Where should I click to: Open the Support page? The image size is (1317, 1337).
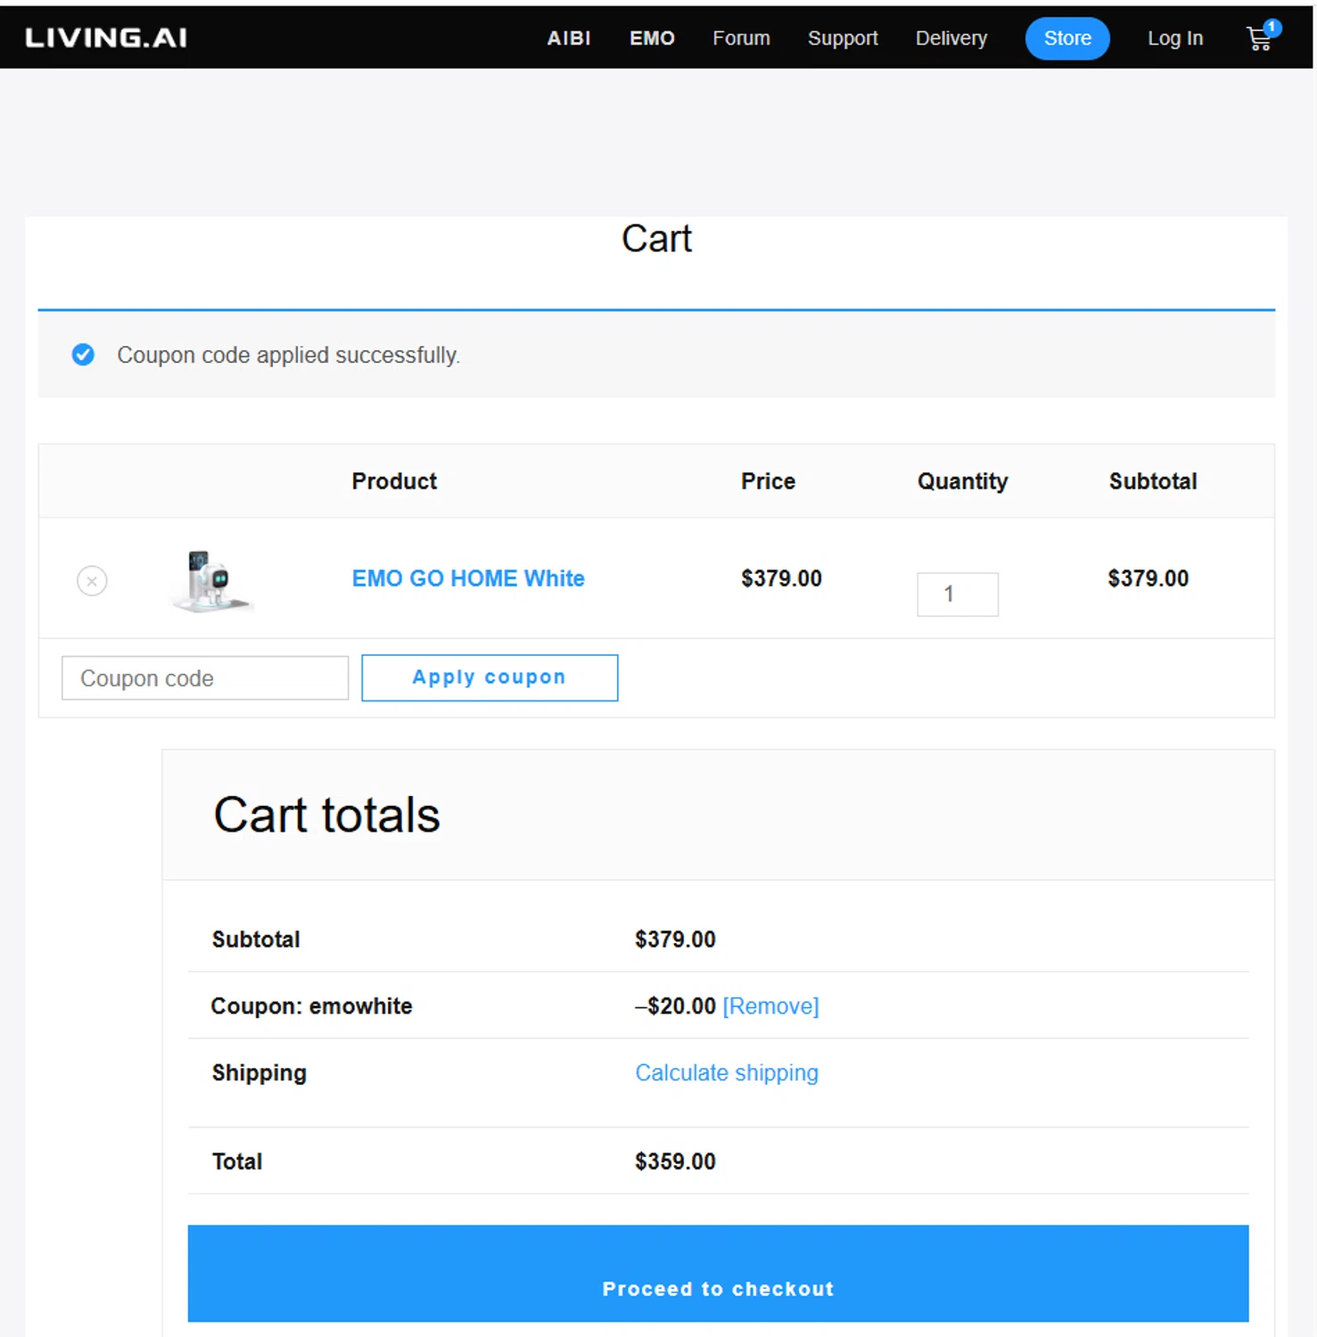(843, 38)
